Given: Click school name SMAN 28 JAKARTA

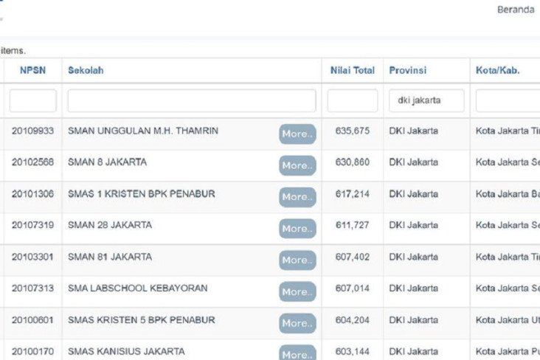Looking at the screenshot, I should 110,225.
